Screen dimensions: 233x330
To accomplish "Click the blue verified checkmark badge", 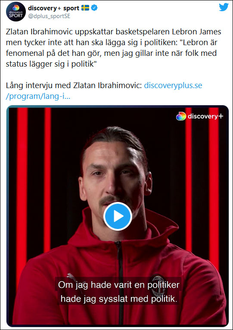I will coord(94,8).
